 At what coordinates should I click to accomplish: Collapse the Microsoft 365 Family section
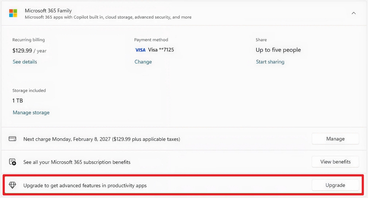click(x=354, y=13)
